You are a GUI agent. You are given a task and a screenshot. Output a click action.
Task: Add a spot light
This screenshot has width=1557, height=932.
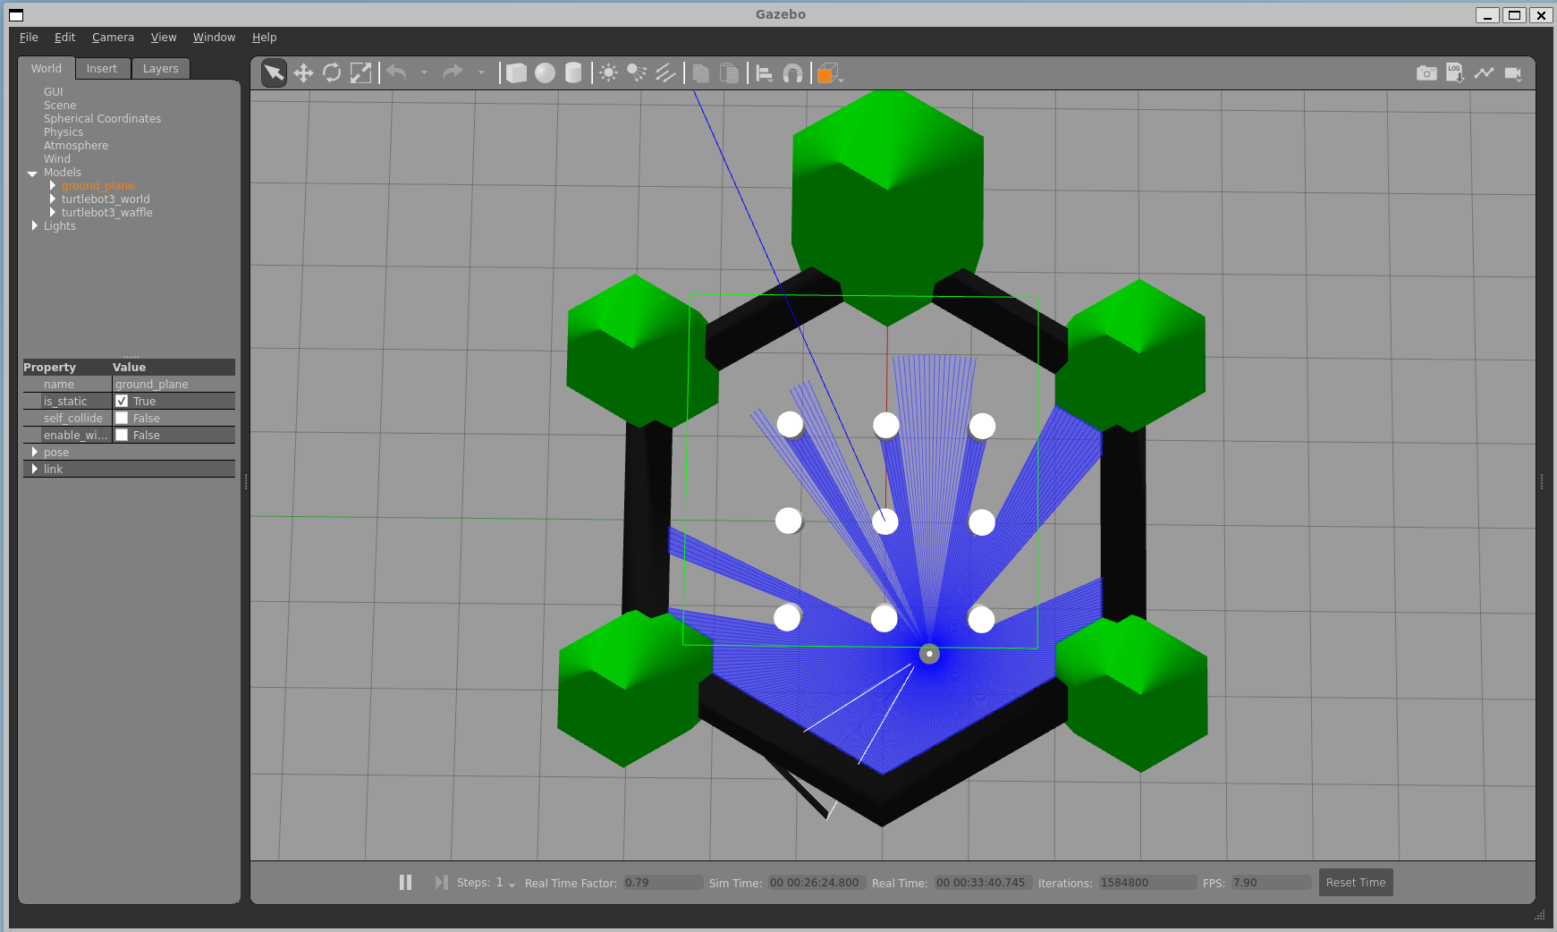click(638, 72)
